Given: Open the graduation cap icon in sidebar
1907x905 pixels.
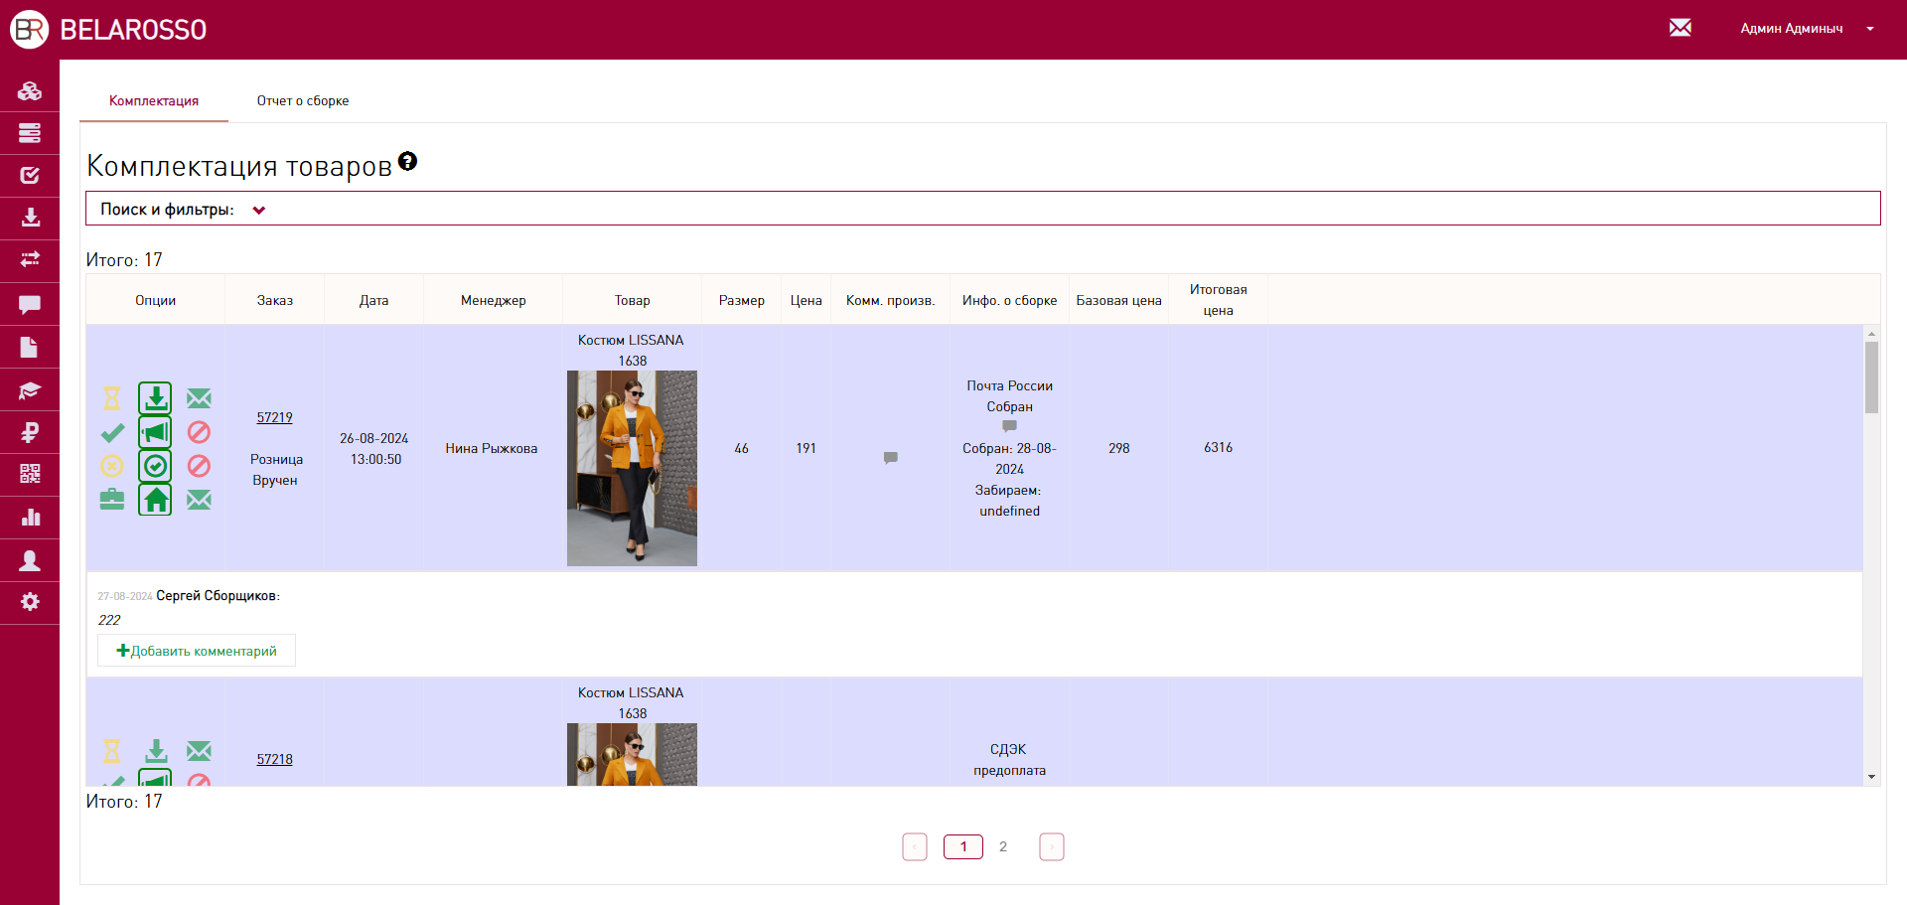Looking at the screenshot, I should click(30, 390).
